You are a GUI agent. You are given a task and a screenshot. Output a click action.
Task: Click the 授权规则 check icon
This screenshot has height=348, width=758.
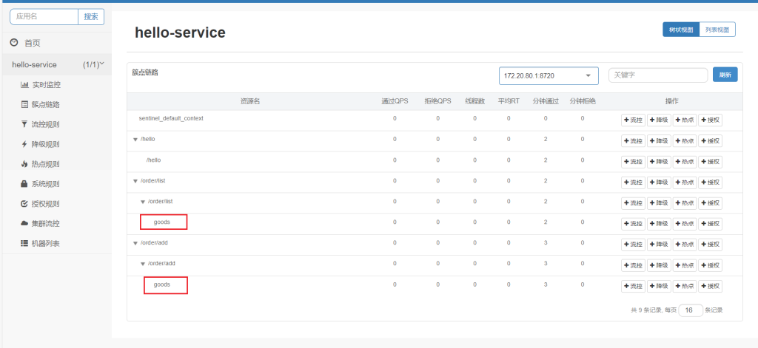pos(24,204)
